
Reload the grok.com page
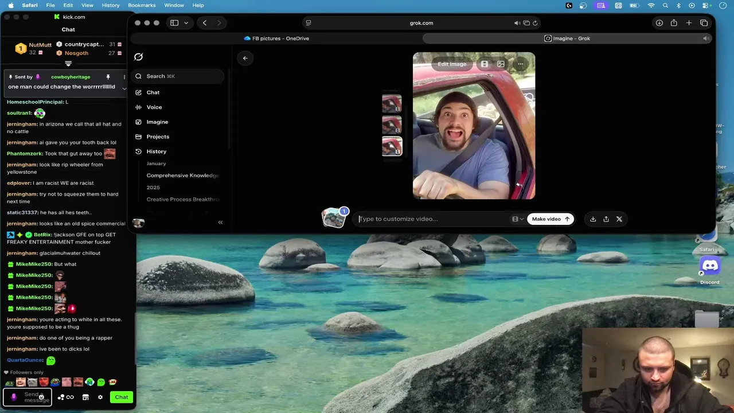click(535, 23)
